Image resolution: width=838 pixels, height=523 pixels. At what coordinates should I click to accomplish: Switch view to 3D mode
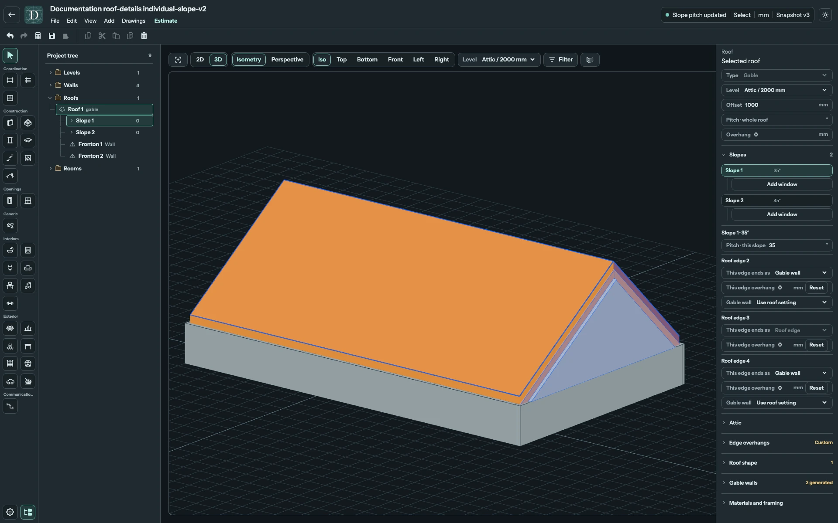click(x=218, y=60)
